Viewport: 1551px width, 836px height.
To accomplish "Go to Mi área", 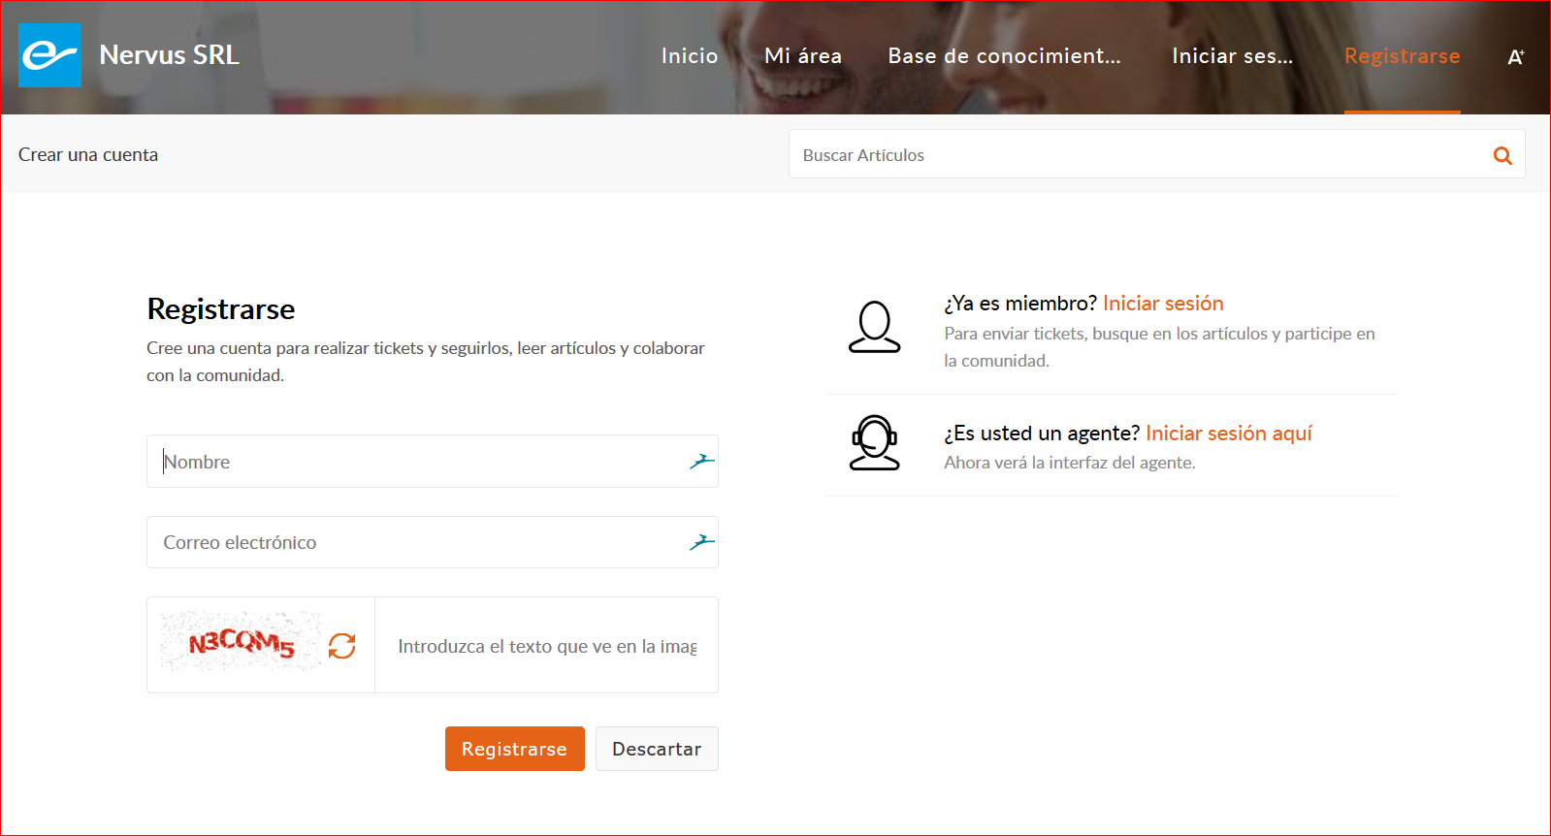I will (x=803, y=56).
